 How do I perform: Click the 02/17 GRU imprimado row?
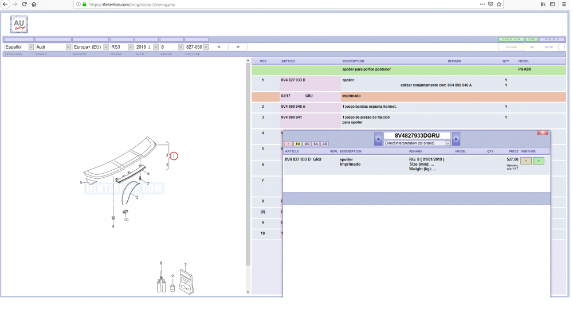[x=409, y=96]
